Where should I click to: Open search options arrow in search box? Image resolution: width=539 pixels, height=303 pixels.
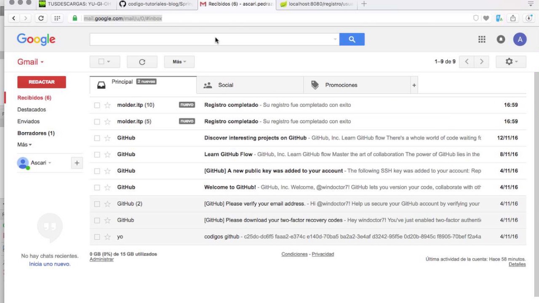(335, 39)
